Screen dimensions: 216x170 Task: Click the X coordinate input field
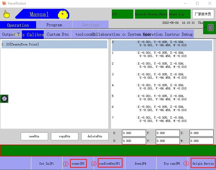pyautogui.click(x=134, y=133)
